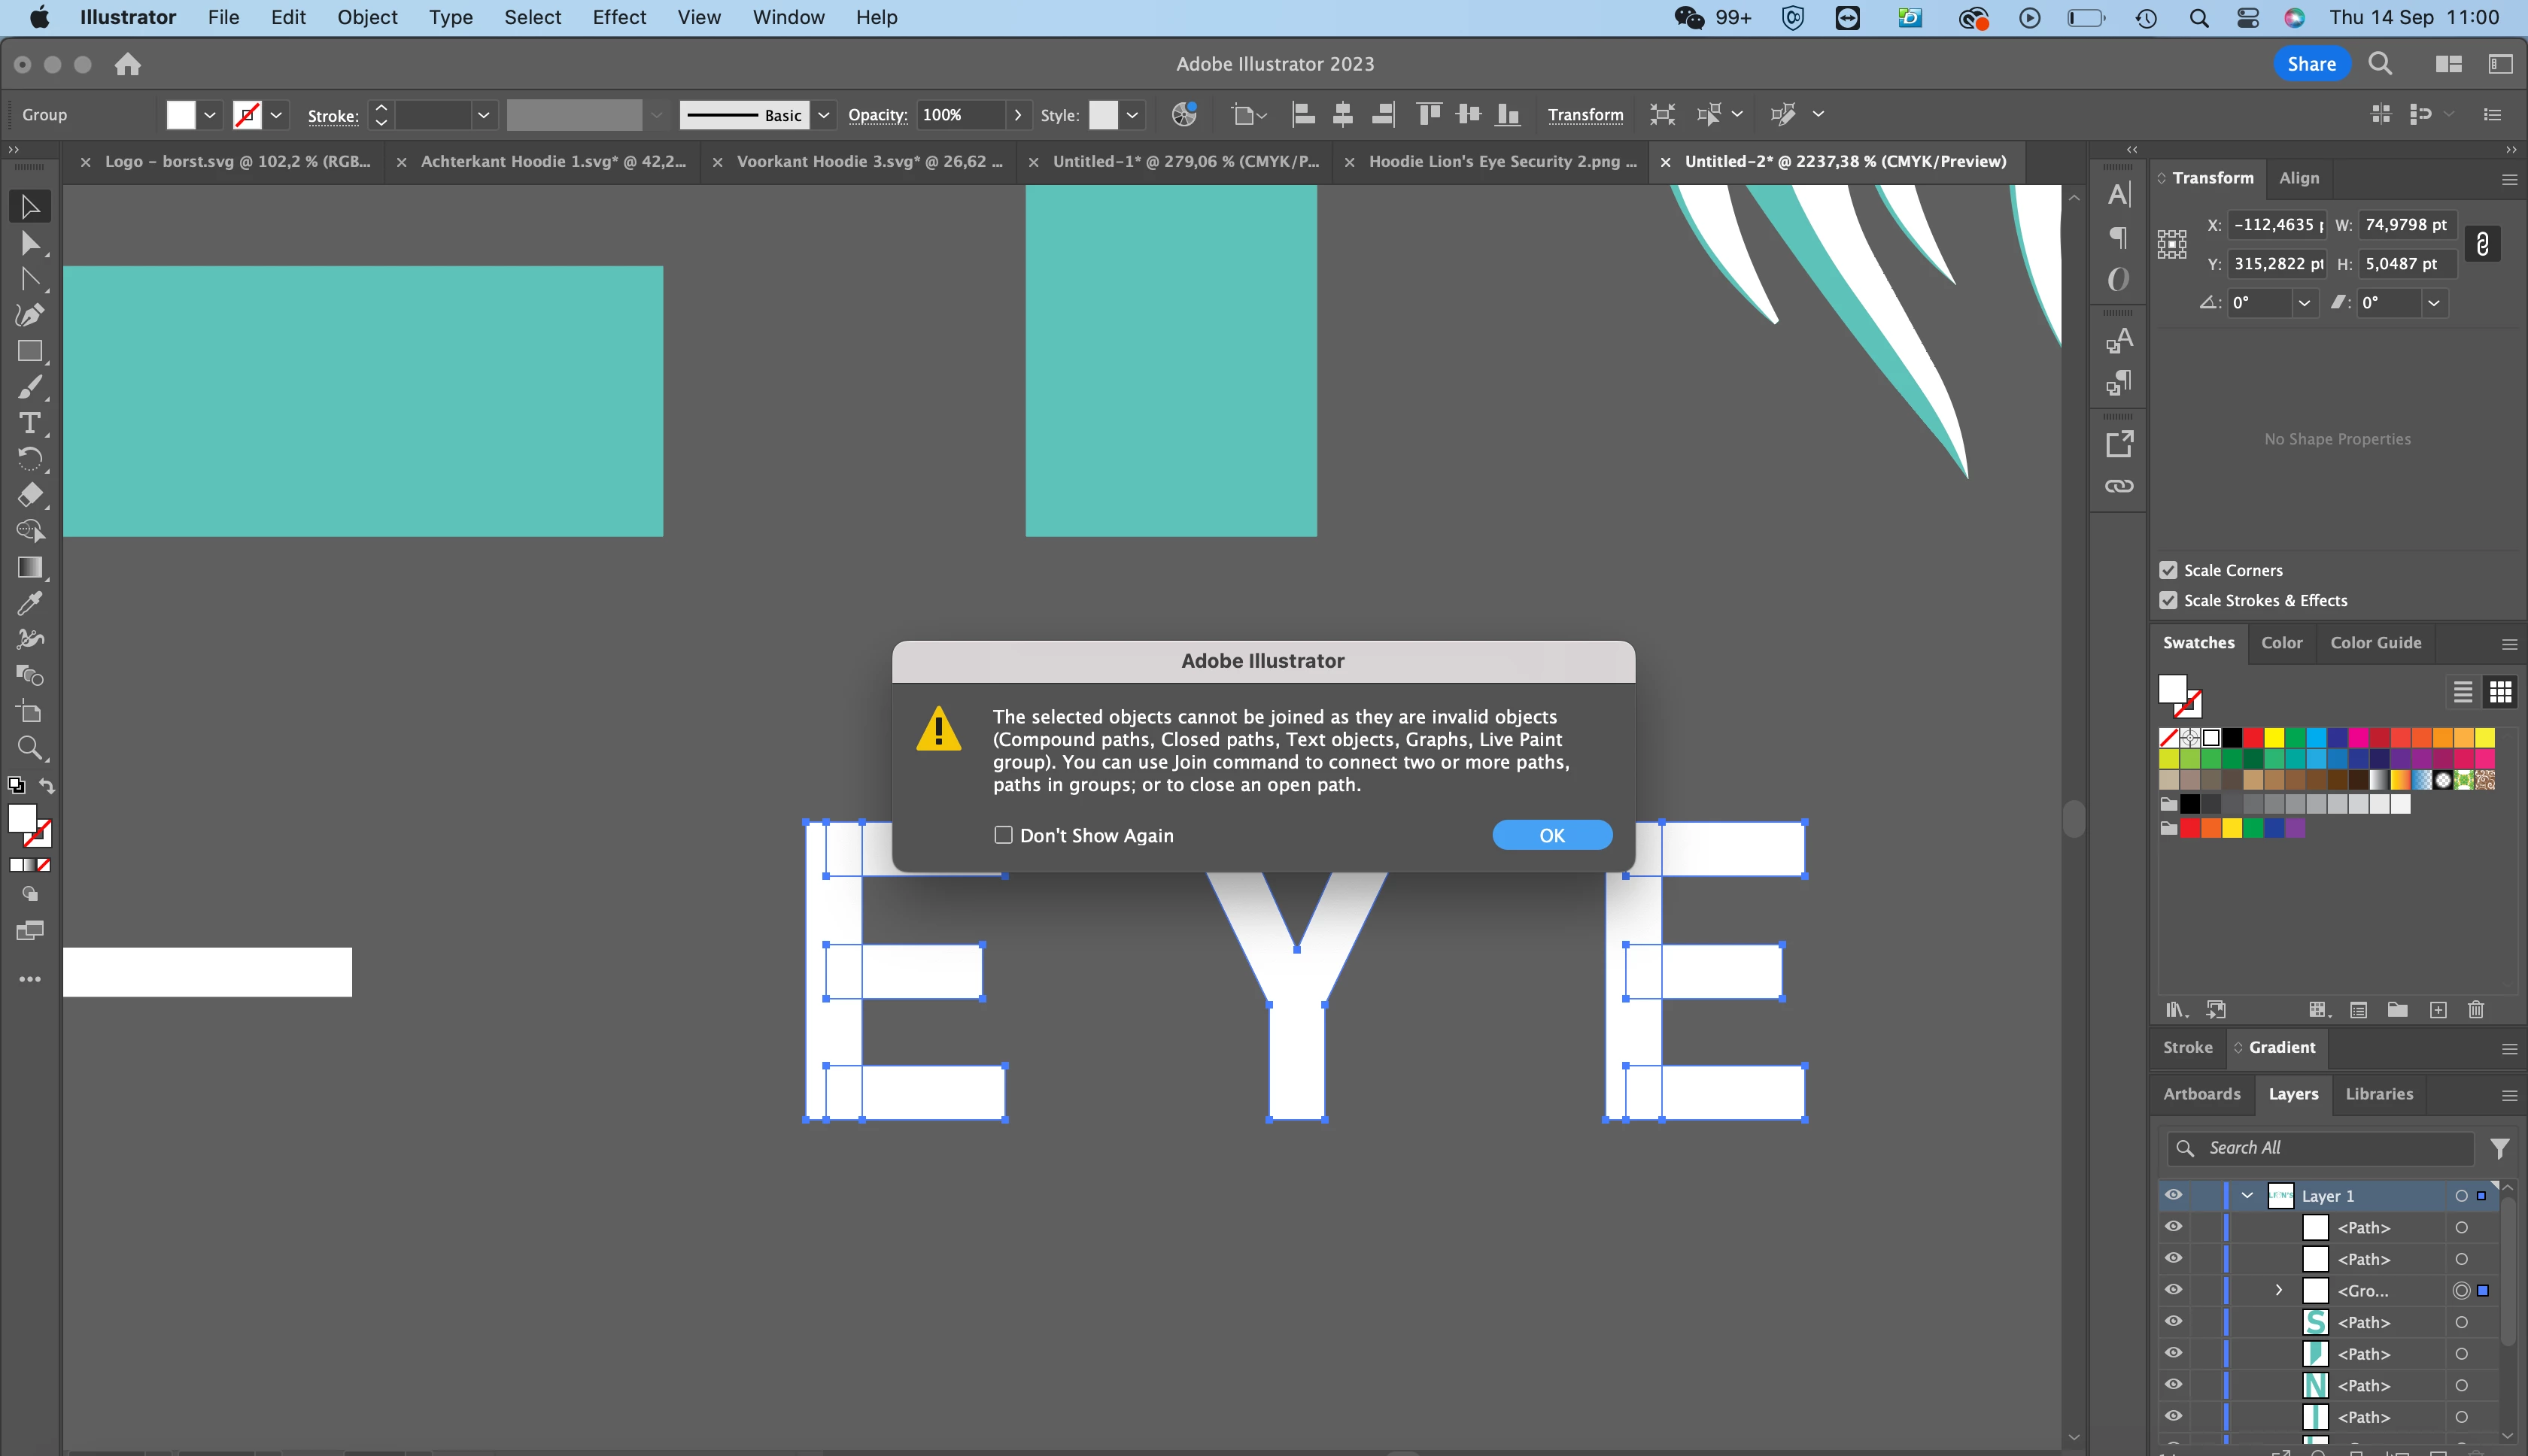Select the Rectangle tool

(x=30, y=351)
